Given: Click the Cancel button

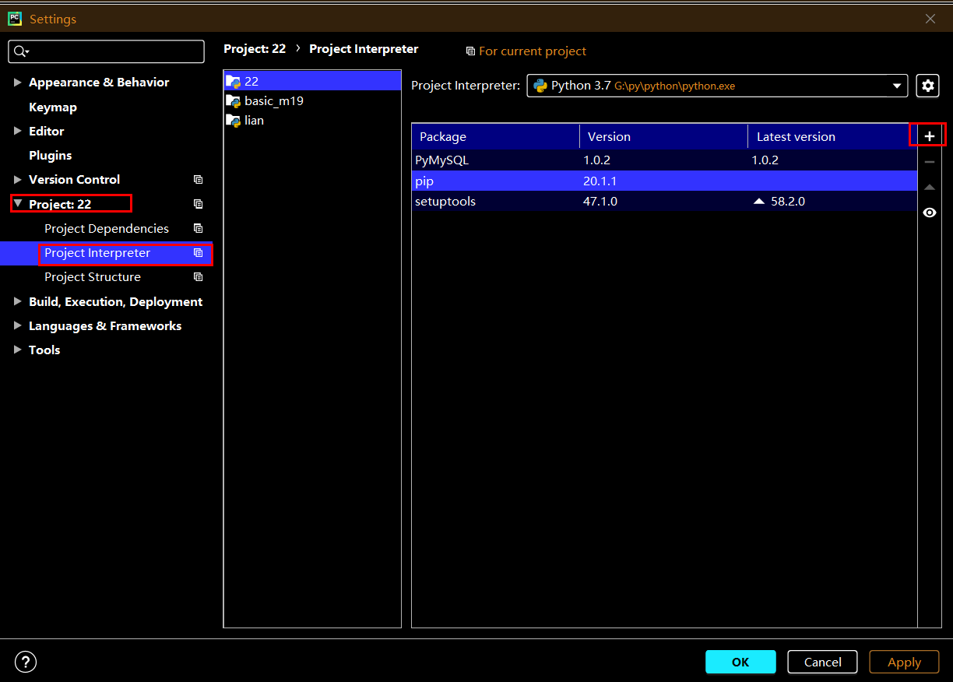Looking at the screenshot, I should click(x=822, y=662).
